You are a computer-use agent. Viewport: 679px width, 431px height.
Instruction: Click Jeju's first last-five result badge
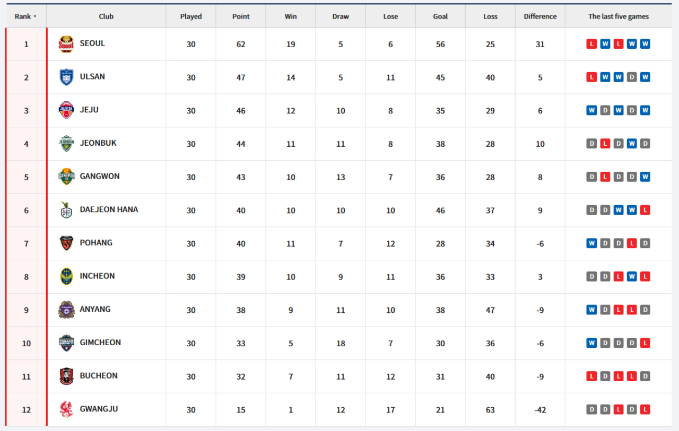click(x=591, y=110)
